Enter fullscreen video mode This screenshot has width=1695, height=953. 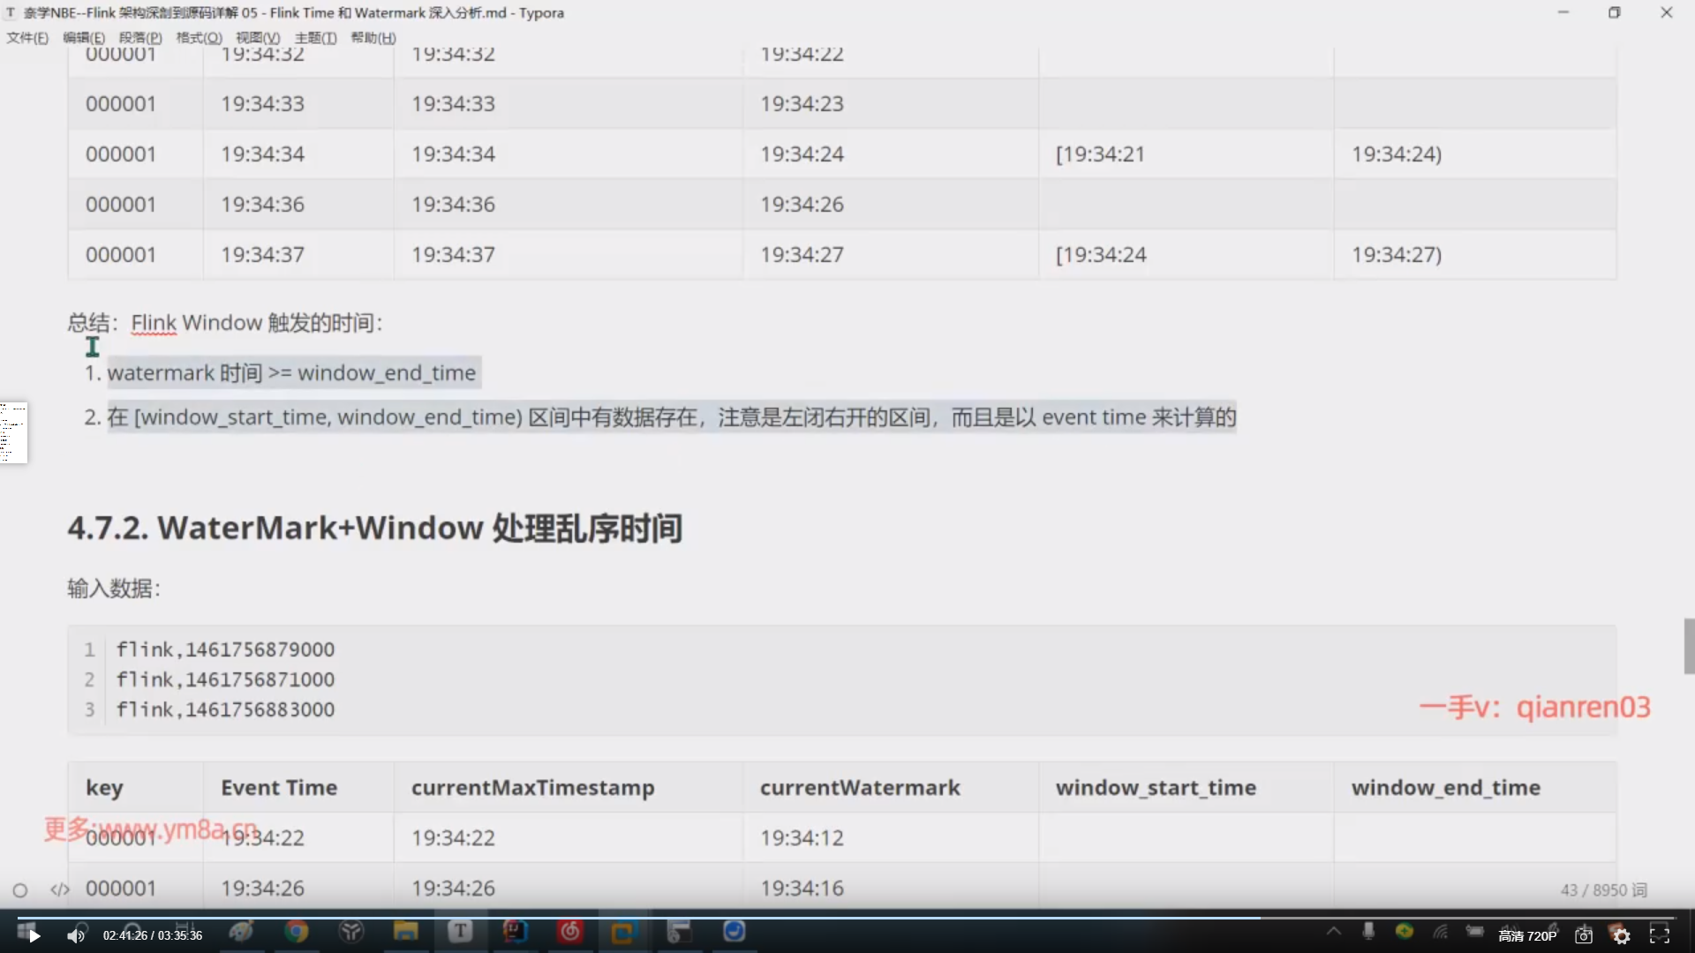(1660, 935)
